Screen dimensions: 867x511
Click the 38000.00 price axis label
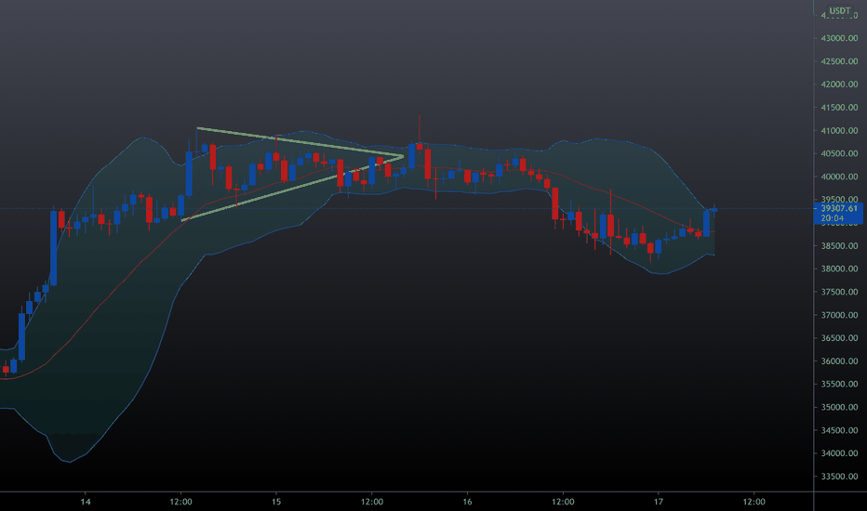pyautogui.click(x=839, y=269)
